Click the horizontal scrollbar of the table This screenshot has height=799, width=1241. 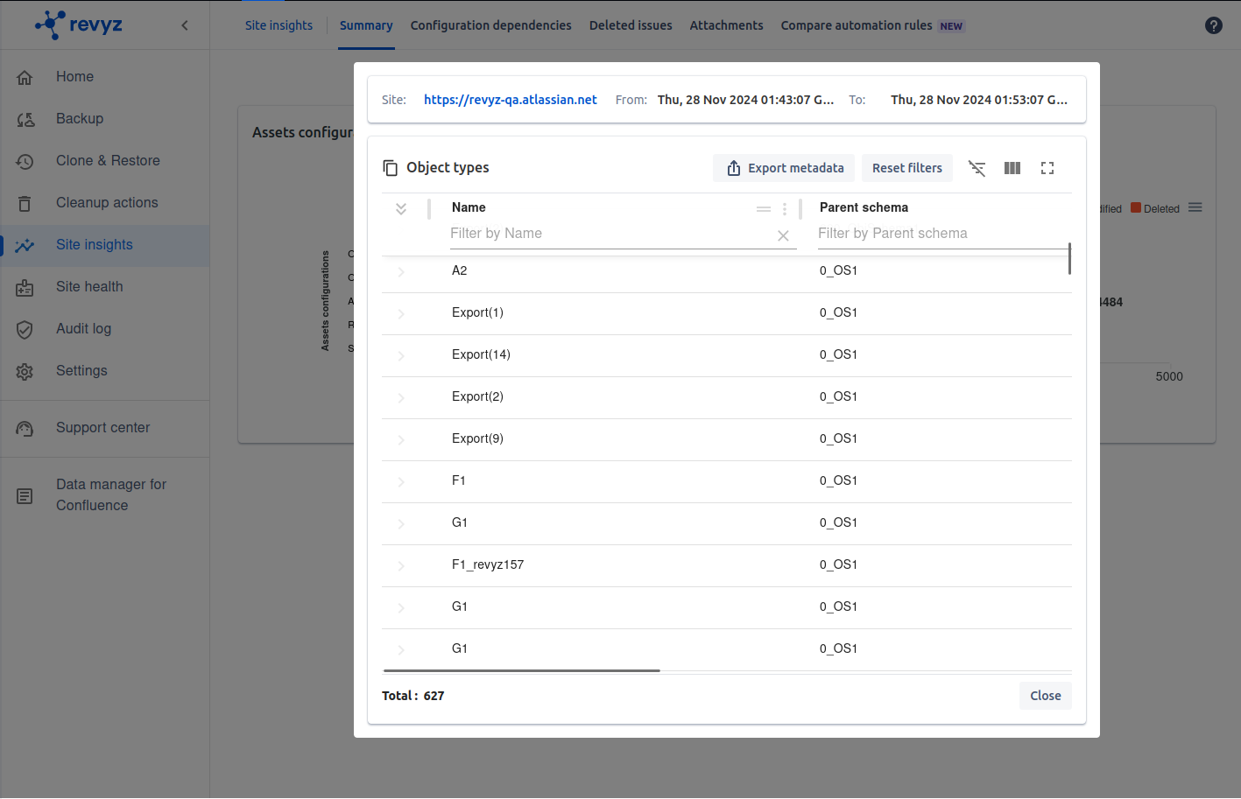(x=521, y=670)
